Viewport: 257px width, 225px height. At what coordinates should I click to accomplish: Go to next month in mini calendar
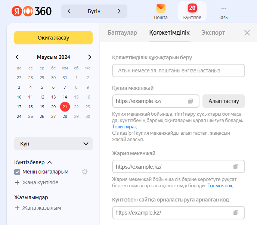[89, 57]
